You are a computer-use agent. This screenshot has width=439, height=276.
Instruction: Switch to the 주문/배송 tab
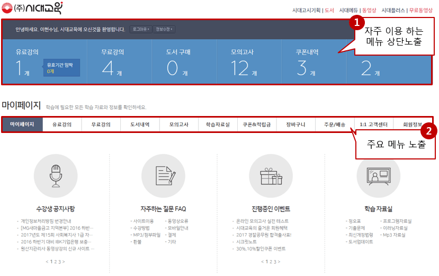tap(335, 124)
